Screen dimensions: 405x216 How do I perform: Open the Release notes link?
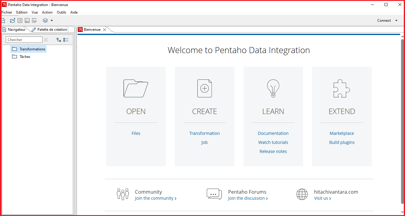pyautogui.click(x=273, y=151)
